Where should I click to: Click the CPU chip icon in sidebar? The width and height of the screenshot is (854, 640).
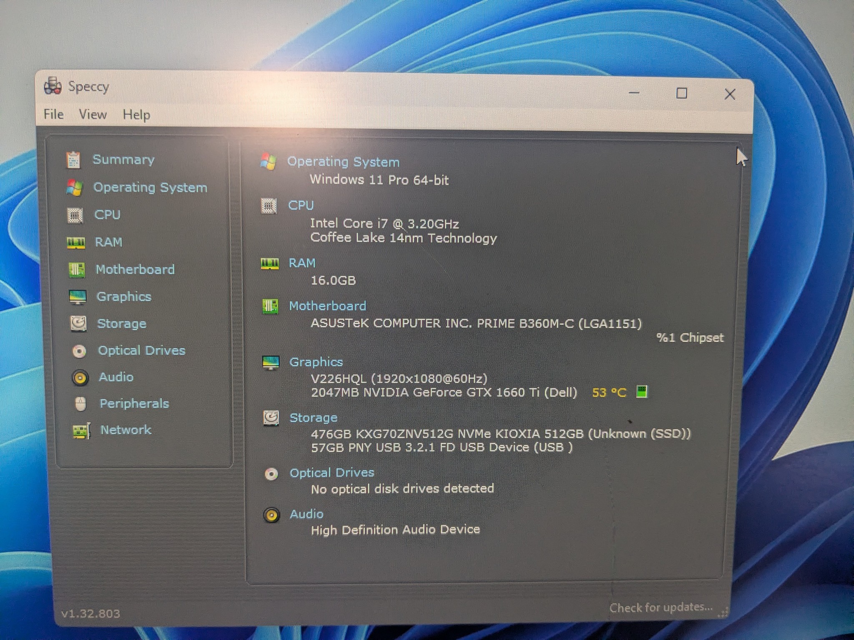pos(75,215)
